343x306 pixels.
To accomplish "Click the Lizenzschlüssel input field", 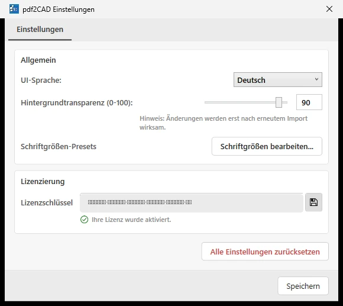I will click(x=192, y=202).
